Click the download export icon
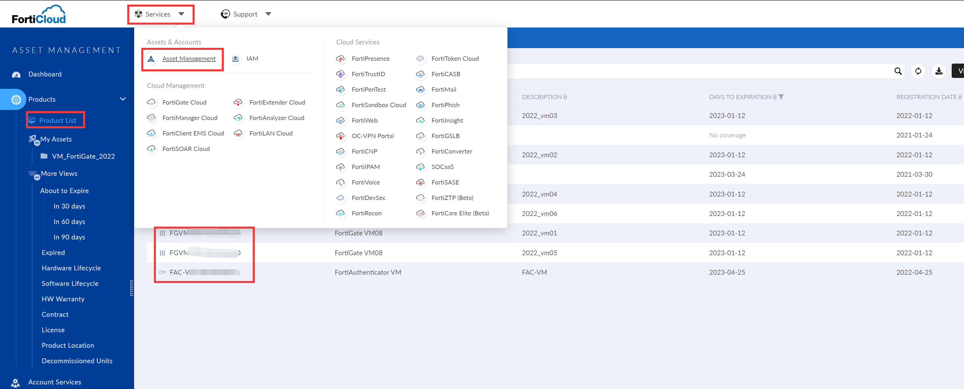 (x=938, y=71)
